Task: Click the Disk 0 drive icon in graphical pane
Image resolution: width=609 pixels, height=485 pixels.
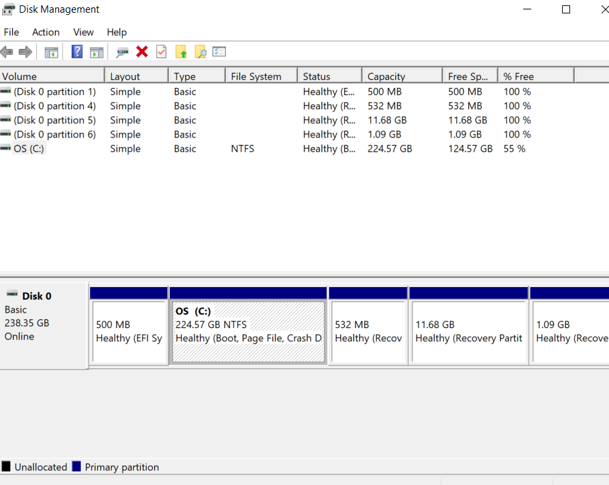Action: click(12, 294)
